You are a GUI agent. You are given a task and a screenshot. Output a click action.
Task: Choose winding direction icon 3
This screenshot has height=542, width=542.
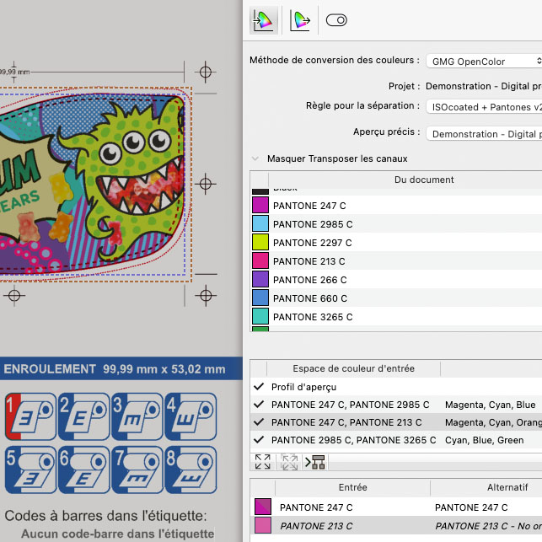pos(137,416)
